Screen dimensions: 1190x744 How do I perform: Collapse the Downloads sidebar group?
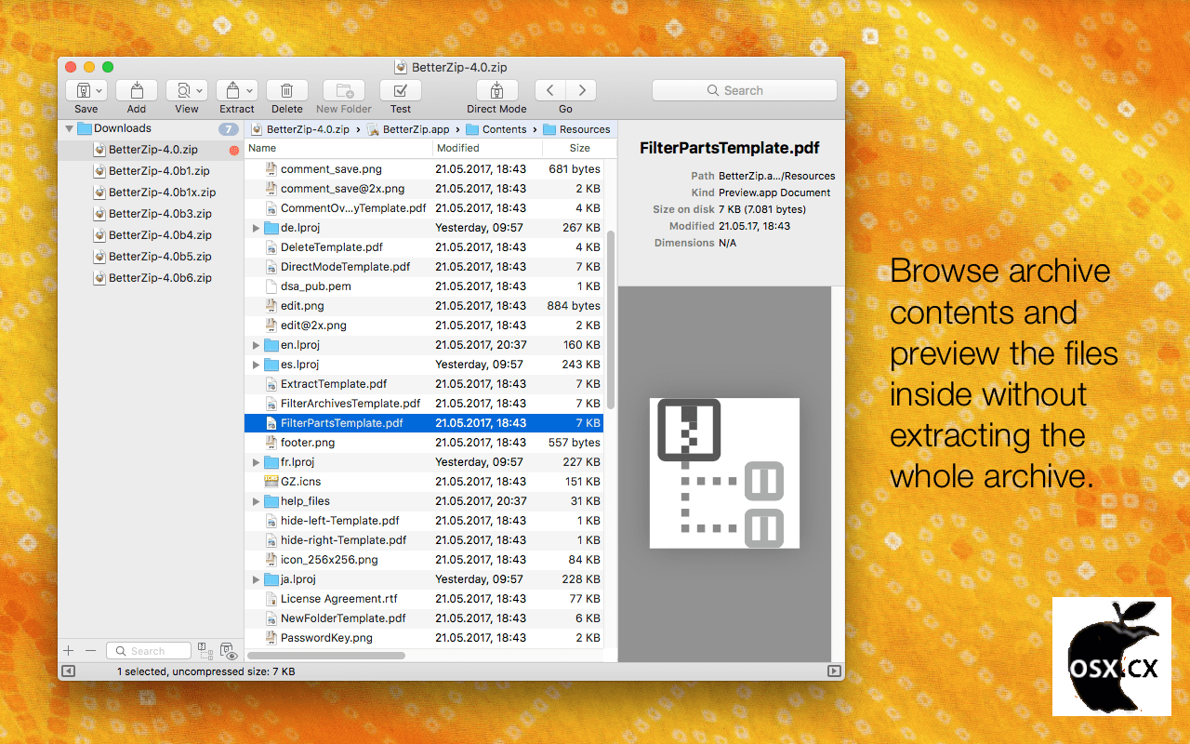pos(69,129)
